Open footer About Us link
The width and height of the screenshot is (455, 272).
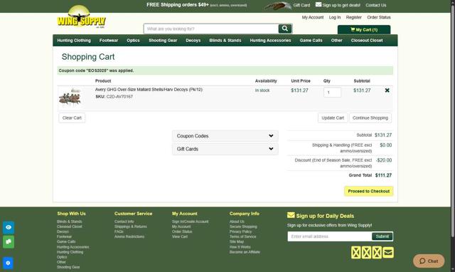[237, 221]
